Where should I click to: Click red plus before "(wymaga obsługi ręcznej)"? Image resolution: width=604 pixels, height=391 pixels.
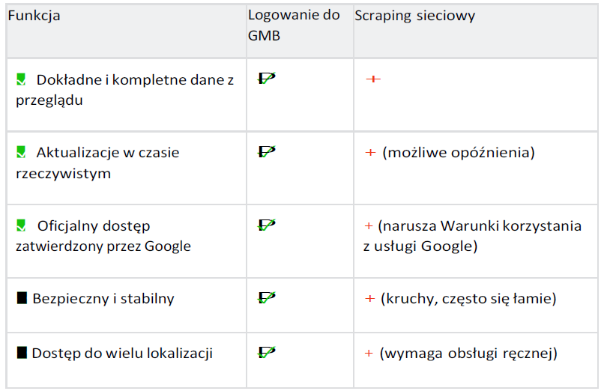click(x=369, y=353)
